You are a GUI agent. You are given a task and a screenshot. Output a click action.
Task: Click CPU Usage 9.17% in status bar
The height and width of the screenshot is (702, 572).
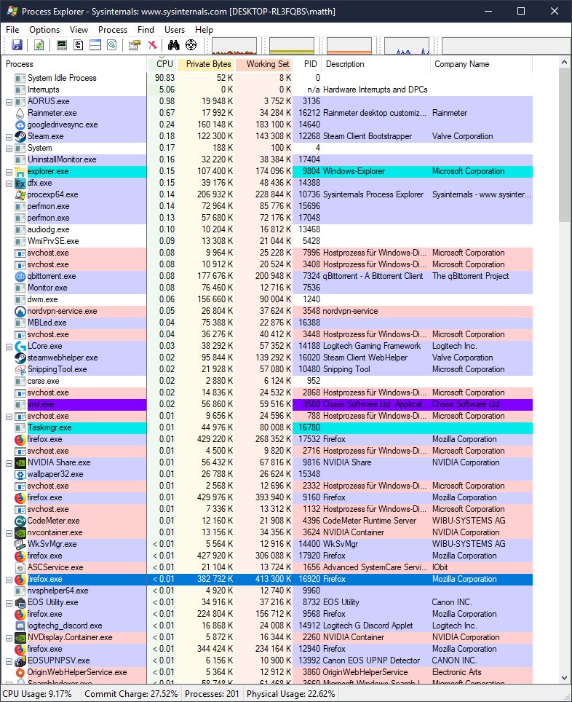[x=38, y=693]
